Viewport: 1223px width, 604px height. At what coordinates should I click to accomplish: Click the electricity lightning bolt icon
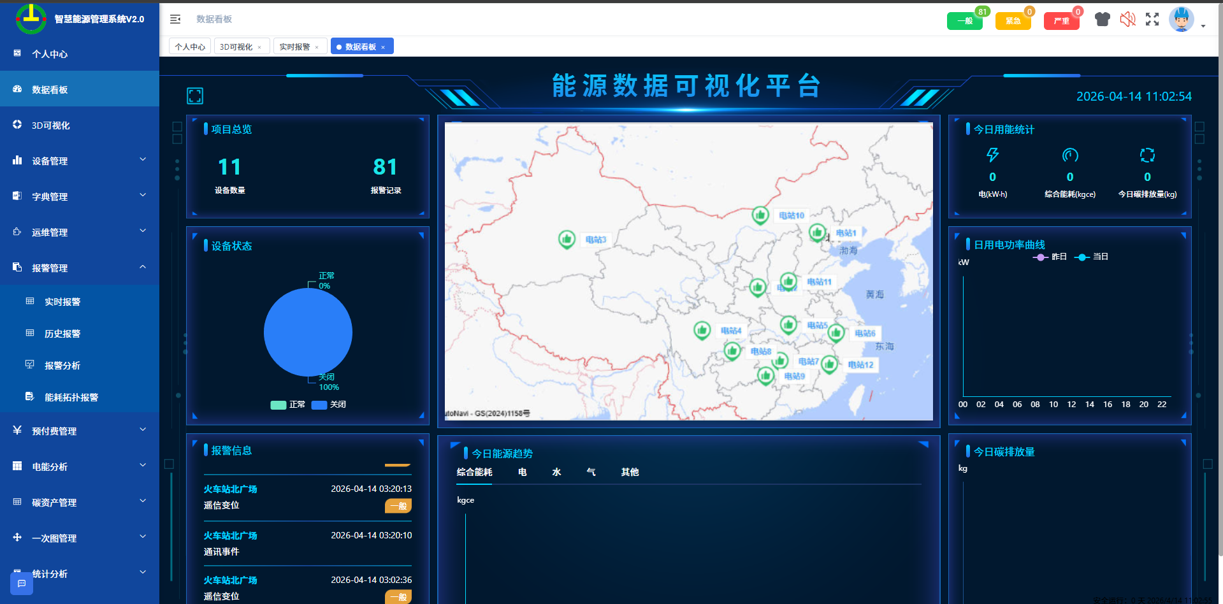pyautogui.click(x=992, y=155)
